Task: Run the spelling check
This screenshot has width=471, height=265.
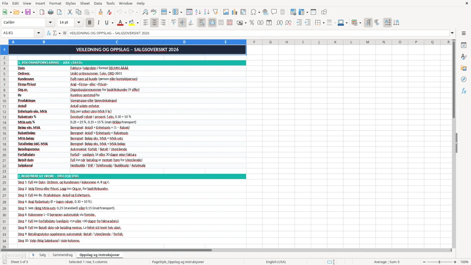Action: click(154, 12)
